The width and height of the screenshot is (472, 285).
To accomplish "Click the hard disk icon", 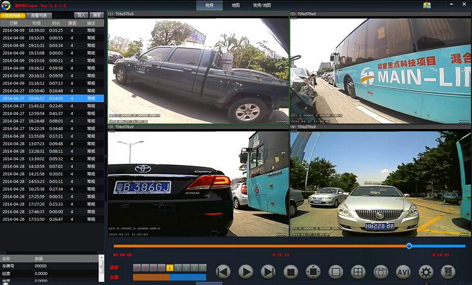I will point(447,272).
